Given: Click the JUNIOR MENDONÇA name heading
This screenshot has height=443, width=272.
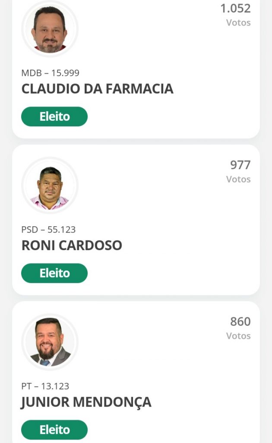Looking at the screenshot, I should coord(86,402).
